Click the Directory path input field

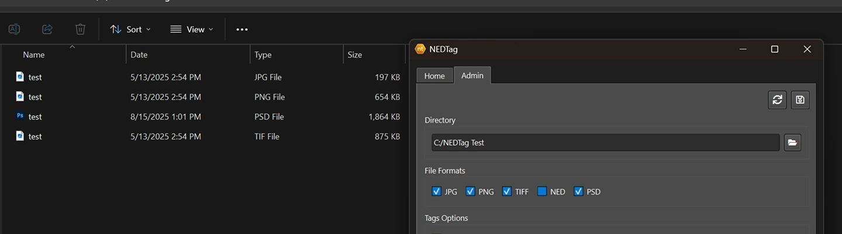(605, 142)
